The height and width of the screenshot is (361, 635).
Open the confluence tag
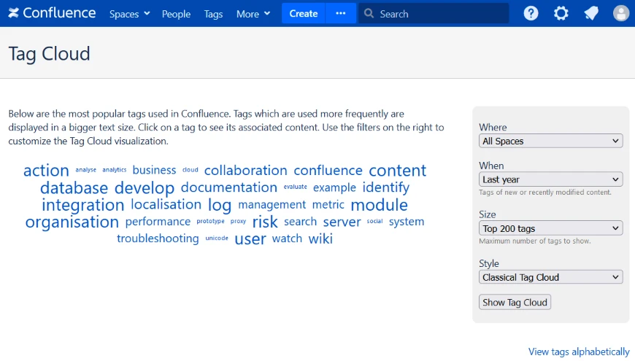click(x=328, y=171)
